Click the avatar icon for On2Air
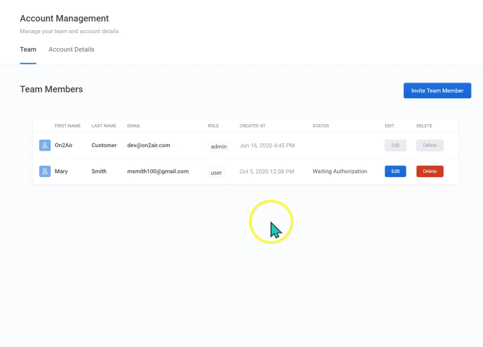Viewport: 483px width, 347px height. [x=45, y=145]
